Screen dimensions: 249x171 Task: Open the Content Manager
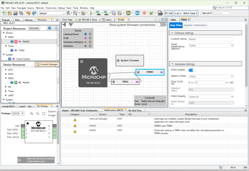47,64
